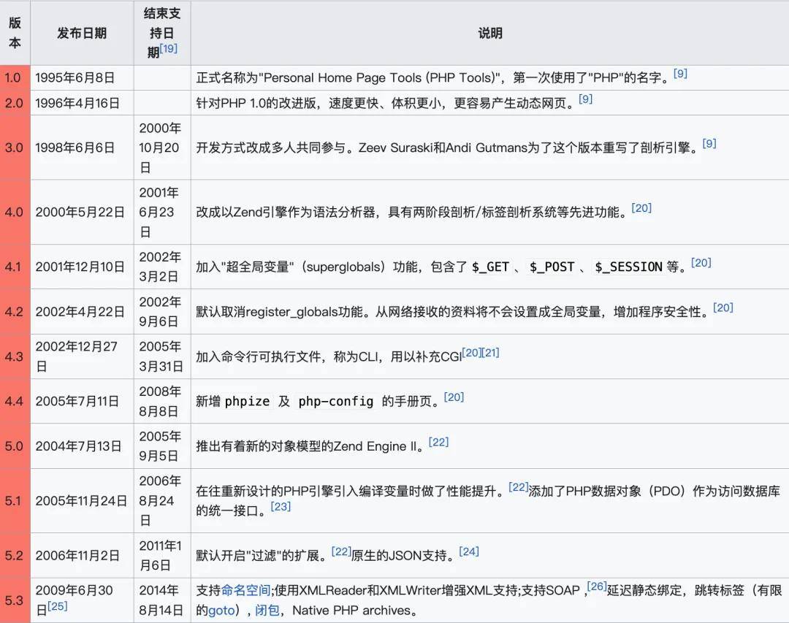Click end-of-support date 2005年3月31日
The width and height of the screenshot is (789, 623).
point(161,356)
